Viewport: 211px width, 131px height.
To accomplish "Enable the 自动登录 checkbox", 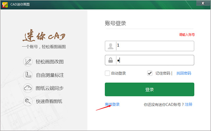I will (x=107, y=73).
